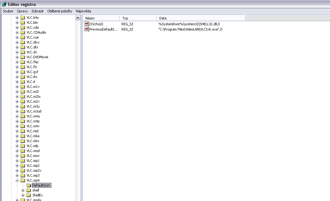Expand the VLC.flac node
Image resolution: width=330 pixels, height=201 pixels.
[x=17, y=62]
